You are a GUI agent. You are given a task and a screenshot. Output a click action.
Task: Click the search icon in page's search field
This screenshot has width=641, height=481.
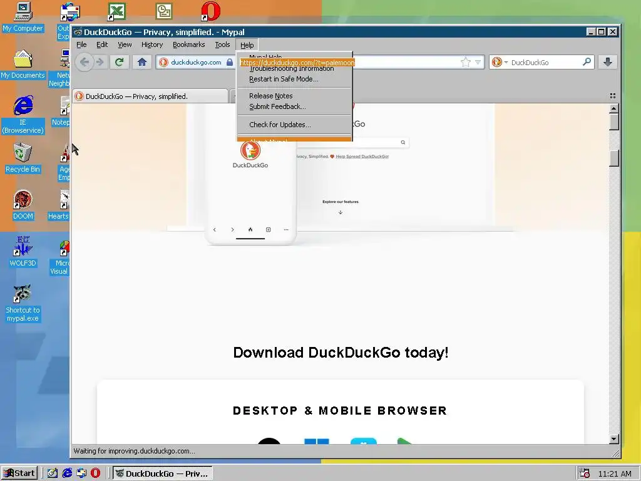pos(403,142)
